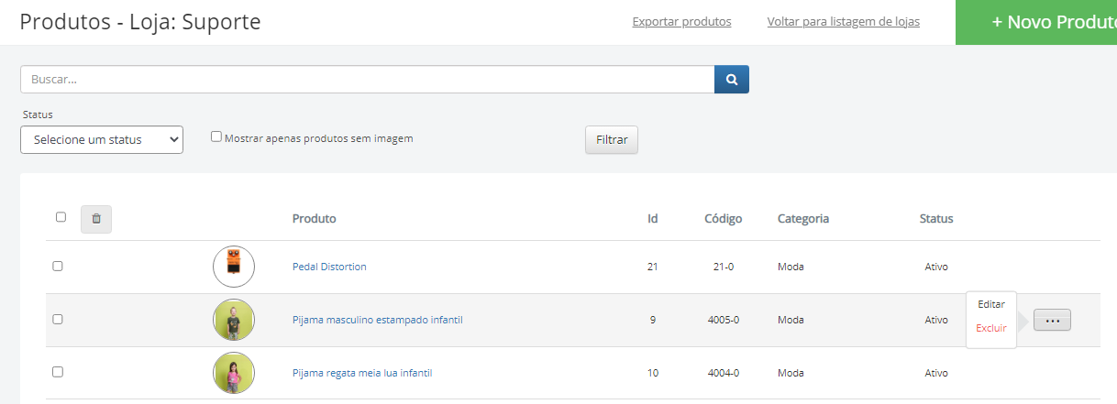This screenshot has height=404, width=1117.
Task: Choose Excluir from the popup menu
Action: coord(991,328)
